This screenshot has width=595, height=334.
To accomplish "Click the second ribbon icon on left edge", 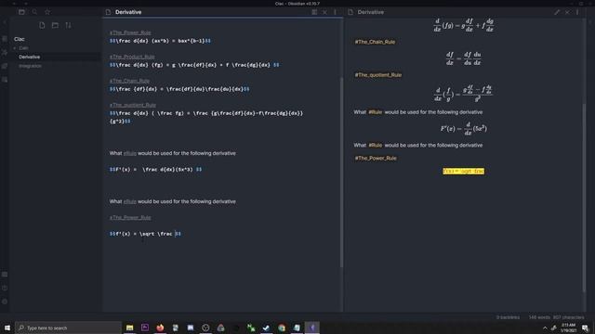I will tap(5, 39).
